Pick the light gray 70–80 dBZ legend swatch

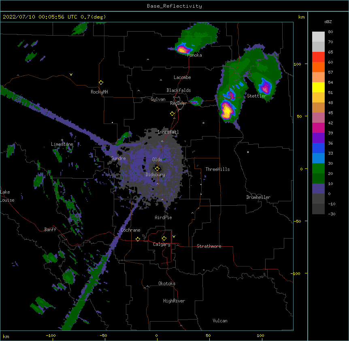318,37
